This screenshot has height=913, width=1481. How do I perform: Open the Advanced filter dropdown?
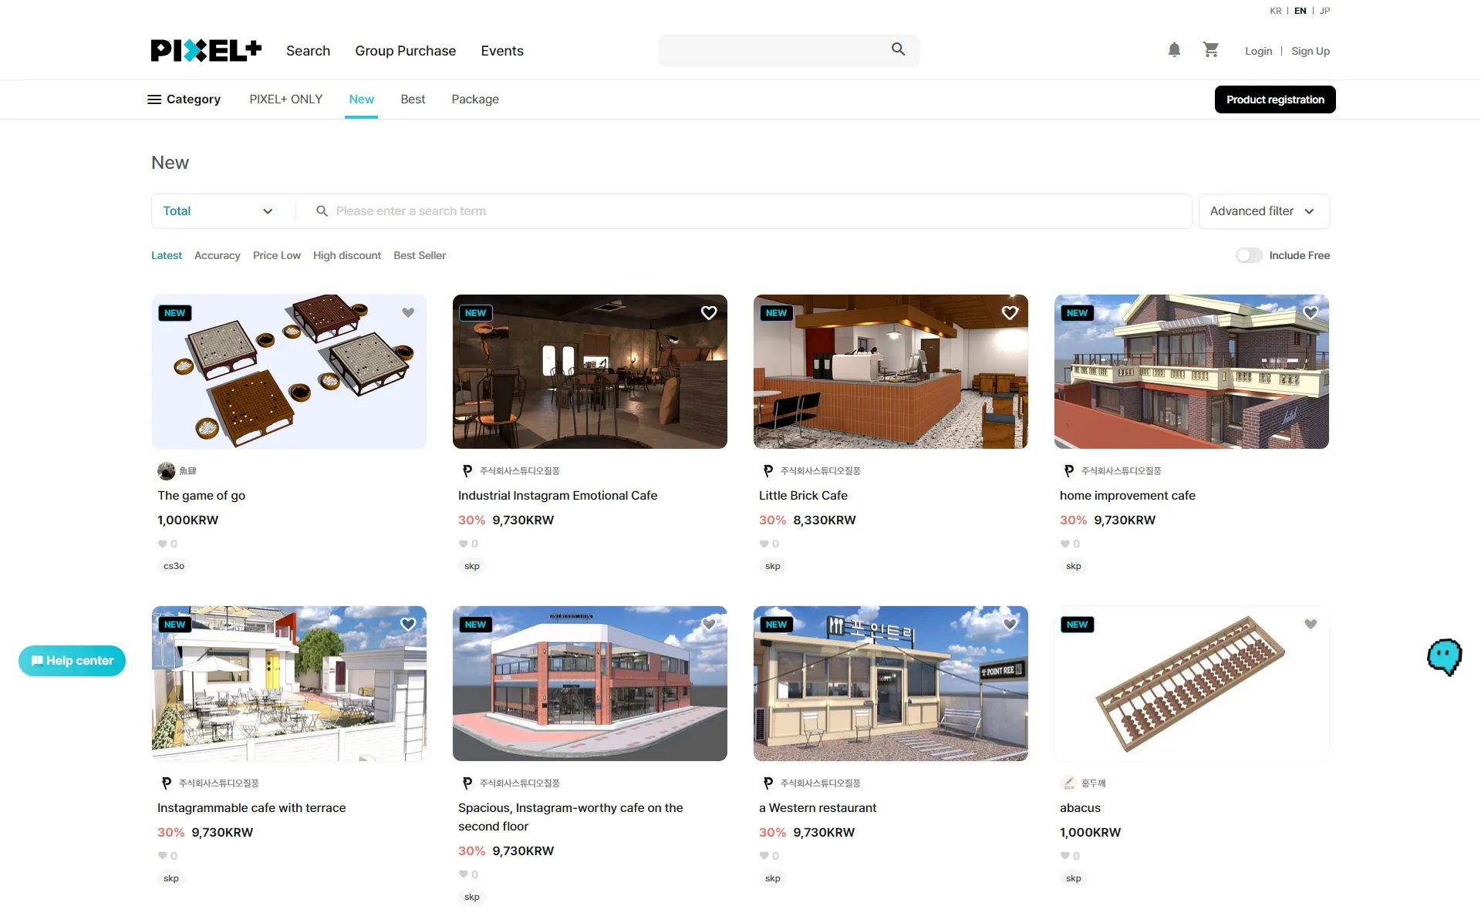point(1263,211)
